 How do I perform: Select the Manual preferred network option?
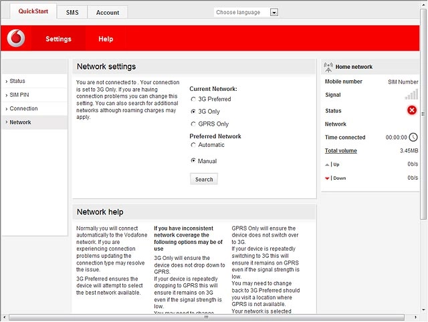(193, 160)
